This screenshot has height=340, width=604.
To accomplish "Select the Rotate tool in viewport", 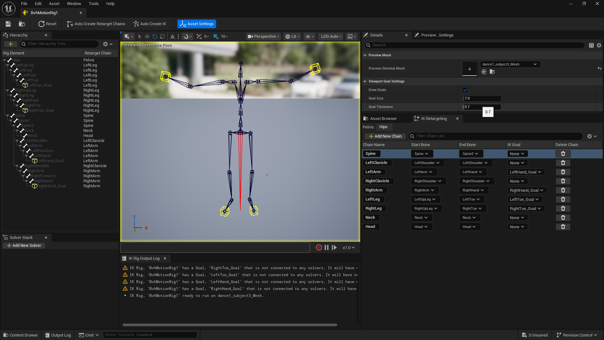I will (154, 36).
